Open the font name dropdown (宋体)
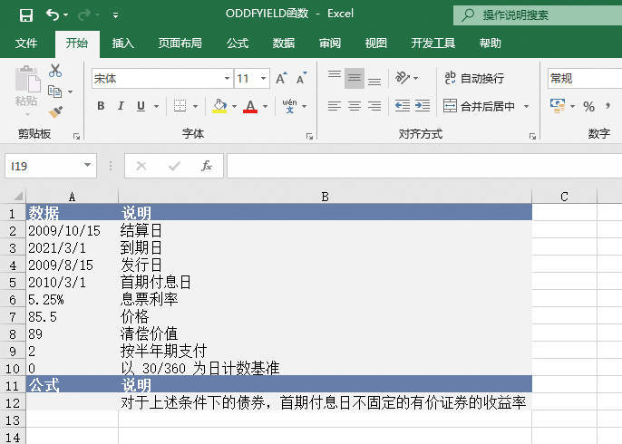 [227, 79]
